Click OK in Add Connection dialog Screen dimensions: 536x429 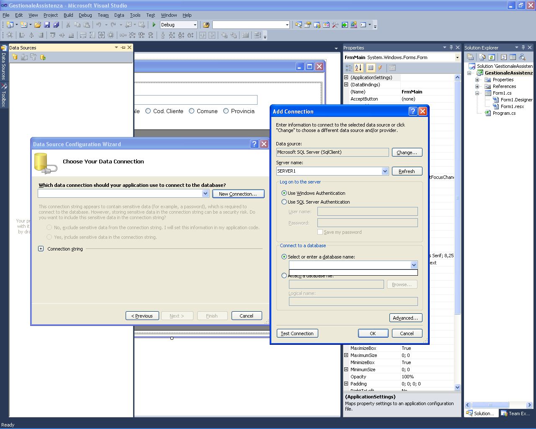pyautogui.click(x=373, y=333)
